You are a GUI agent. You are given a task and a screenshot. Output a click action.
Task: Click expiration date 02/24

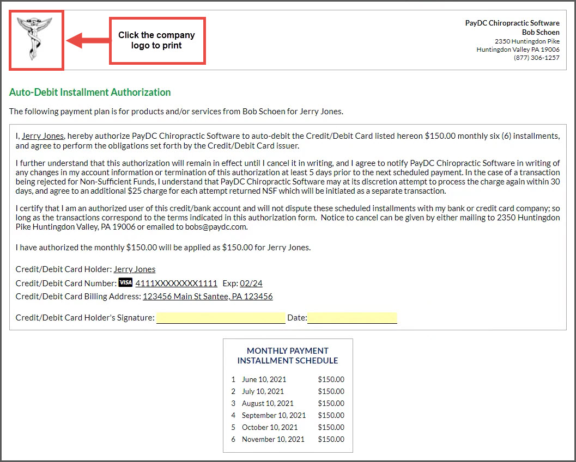251,284
